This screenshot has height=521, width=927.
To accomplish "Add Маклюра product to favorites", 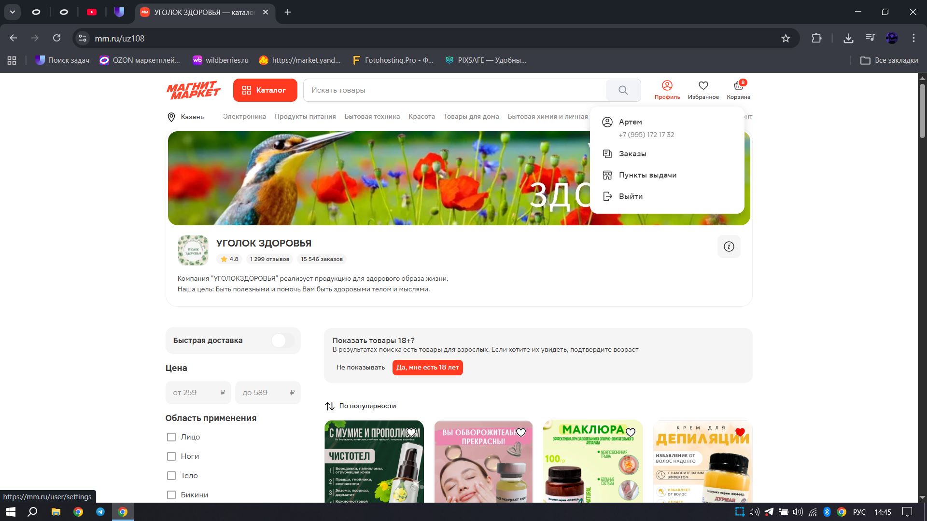I will tap(630, 432).
